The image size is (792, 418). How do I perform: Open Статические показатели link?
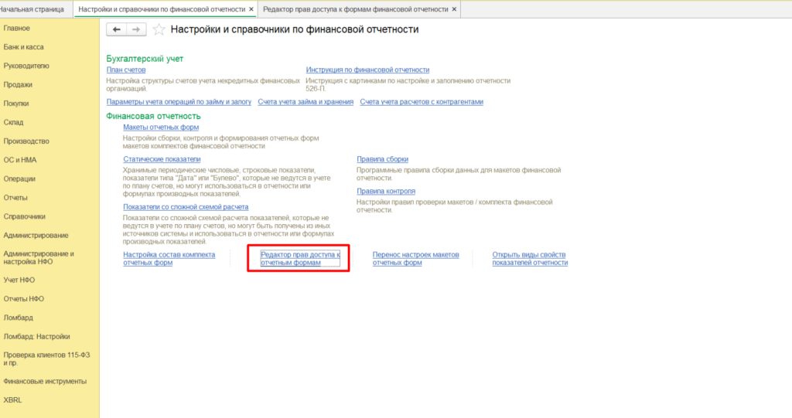(x=162, y=159)
